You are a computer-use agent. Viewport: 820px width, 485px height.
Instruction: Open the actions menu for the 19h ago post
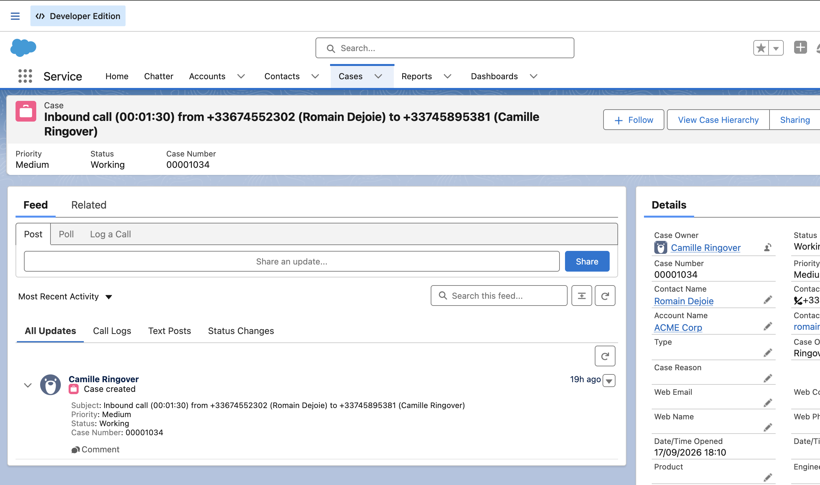[609, 381]
